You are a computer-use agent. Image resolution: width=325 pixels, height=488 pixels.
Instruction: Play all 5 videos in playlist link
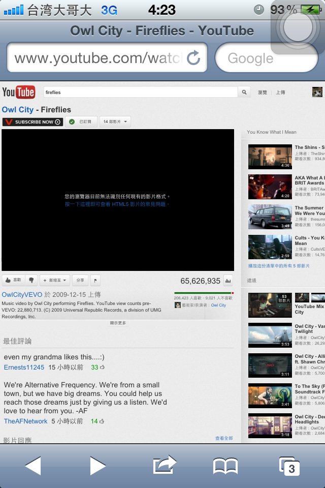click(279, 266)
